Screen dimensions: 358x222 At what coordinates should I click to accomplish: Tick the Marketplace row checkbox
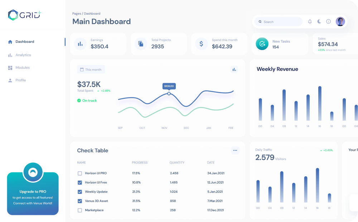pos(80,211)
